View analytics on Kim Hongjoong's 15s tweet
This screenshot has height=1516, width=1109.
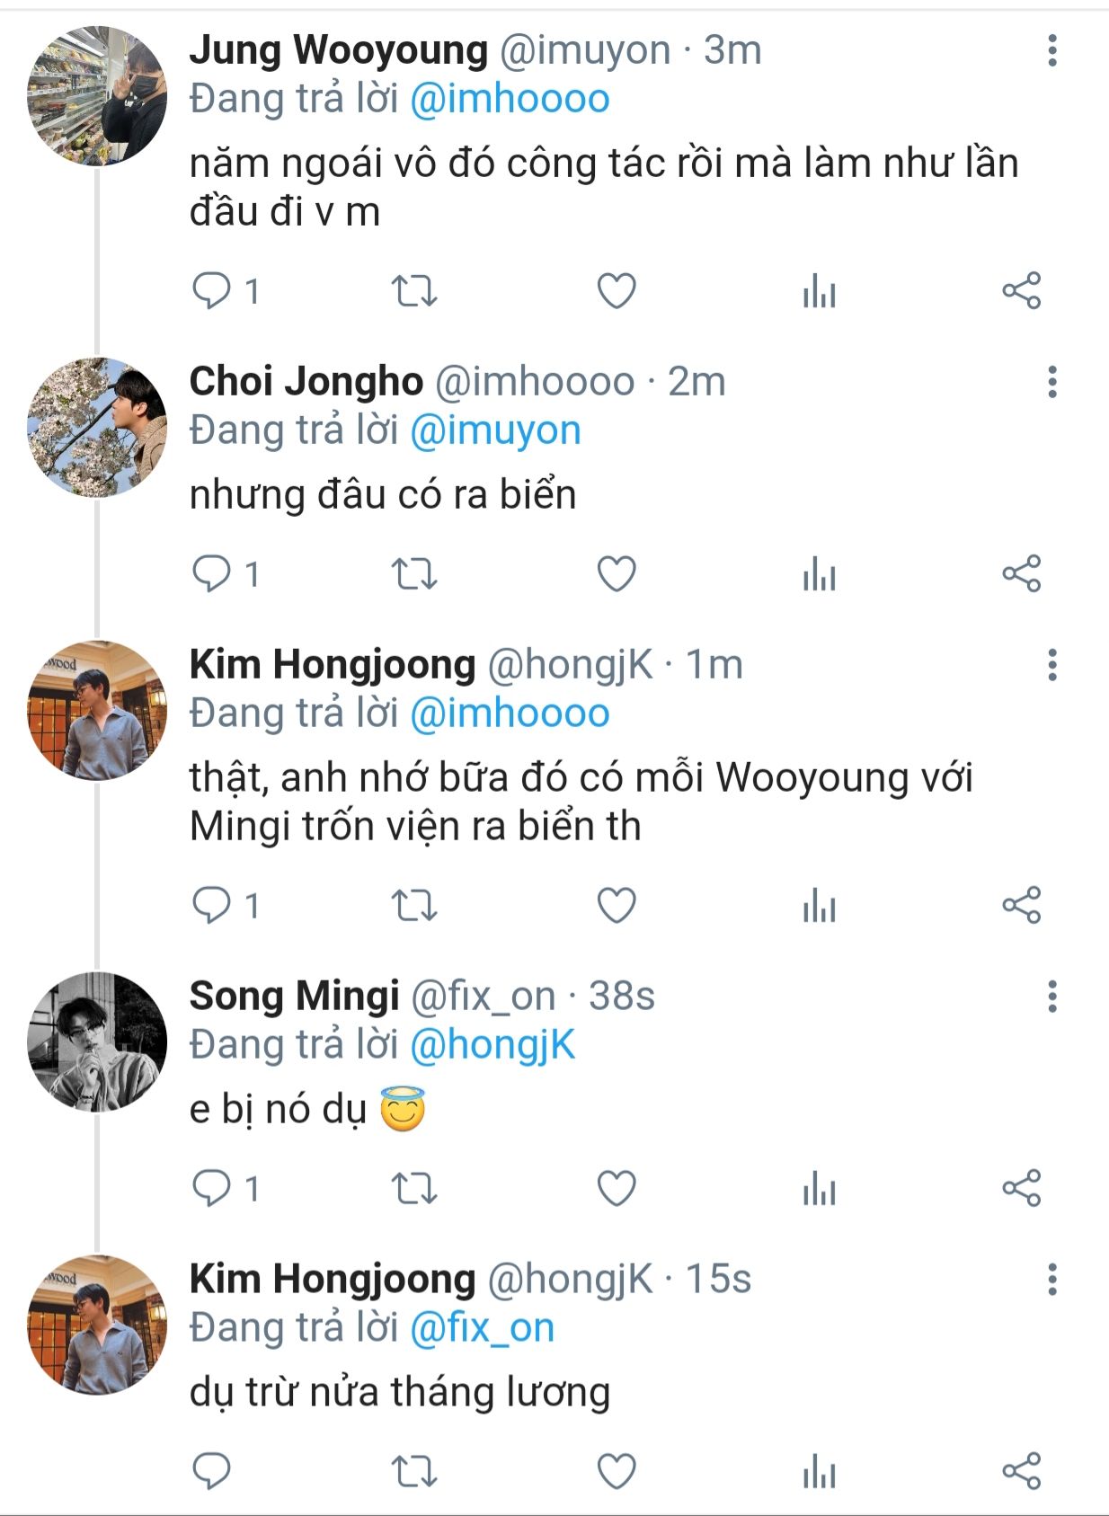point(819,1471)
